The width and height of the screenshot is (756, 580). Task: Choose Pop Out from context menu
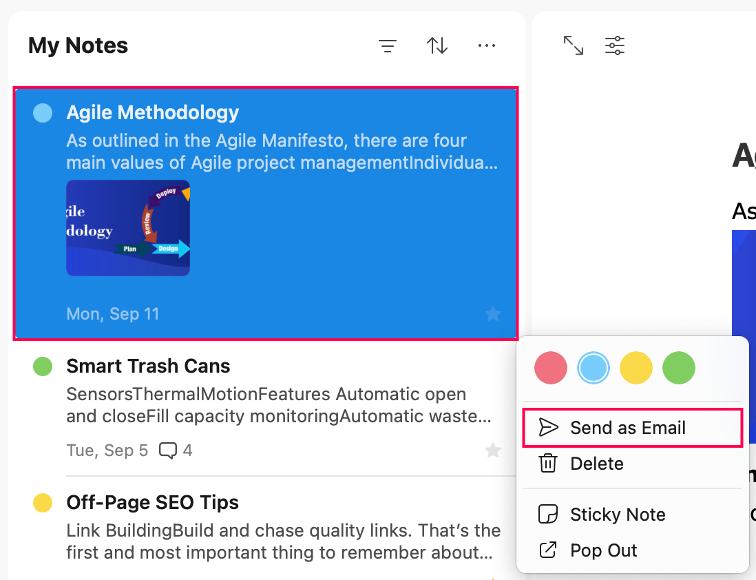pos(633,550)
